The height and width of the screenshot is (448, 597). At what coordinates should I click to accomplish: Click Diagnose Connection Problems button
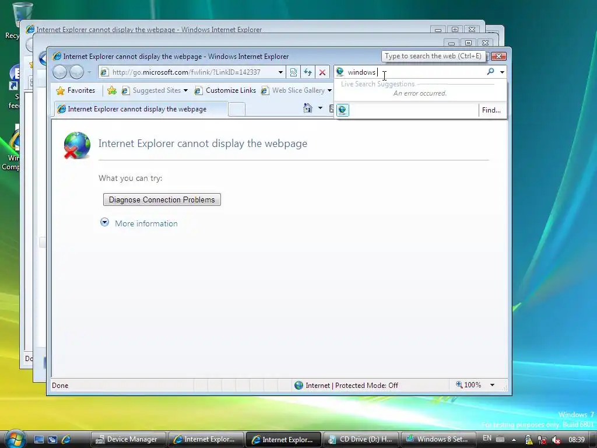point(162,199)
